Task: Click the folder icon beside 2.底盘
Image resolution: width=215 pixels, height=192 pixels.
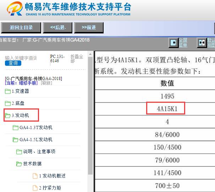Action: tap(8, 103)
